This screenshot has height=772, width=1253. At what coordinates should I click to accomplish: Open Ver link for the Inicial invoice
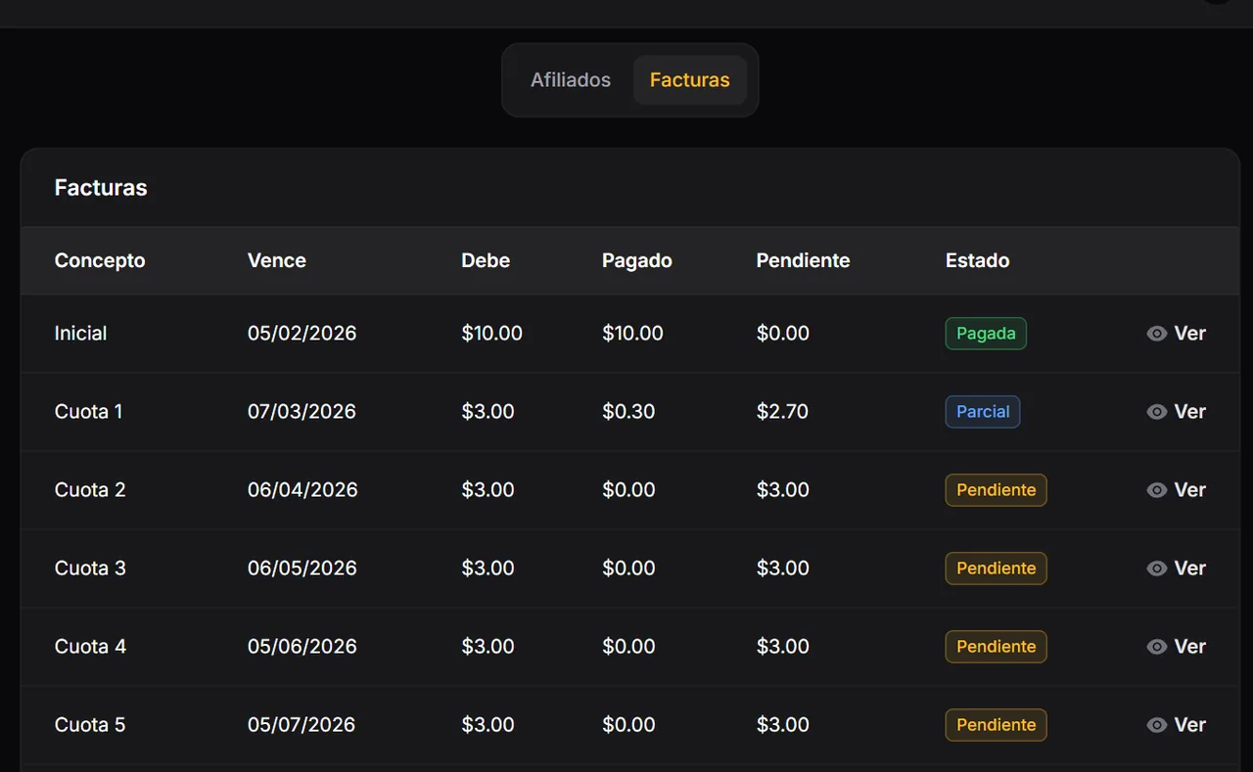(1177, 334)
